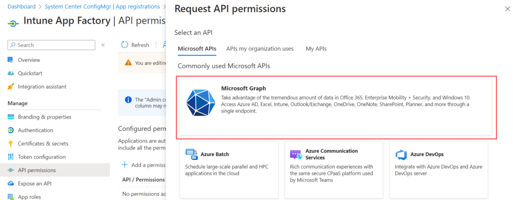The height and width of the screenshot is (200, 513).
Task: Select the Azure DevOps card title
Action: (x=427, y=154)
